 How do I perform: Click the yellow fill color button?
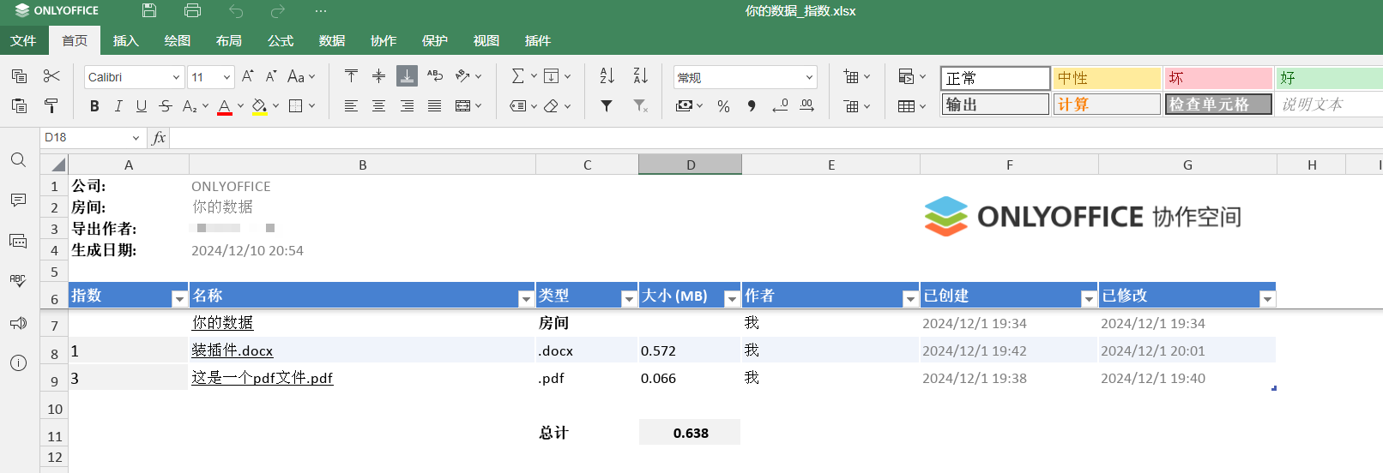click(259, 106)
